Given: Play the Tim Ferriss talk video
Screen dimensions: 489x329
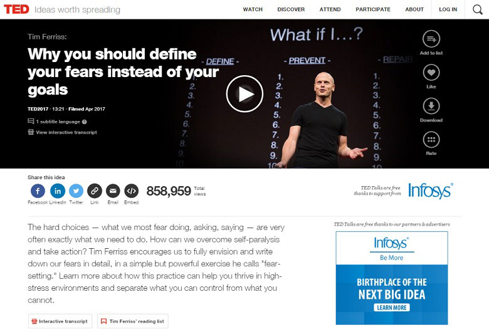Looking at the screenshot, I should point(244,93).
